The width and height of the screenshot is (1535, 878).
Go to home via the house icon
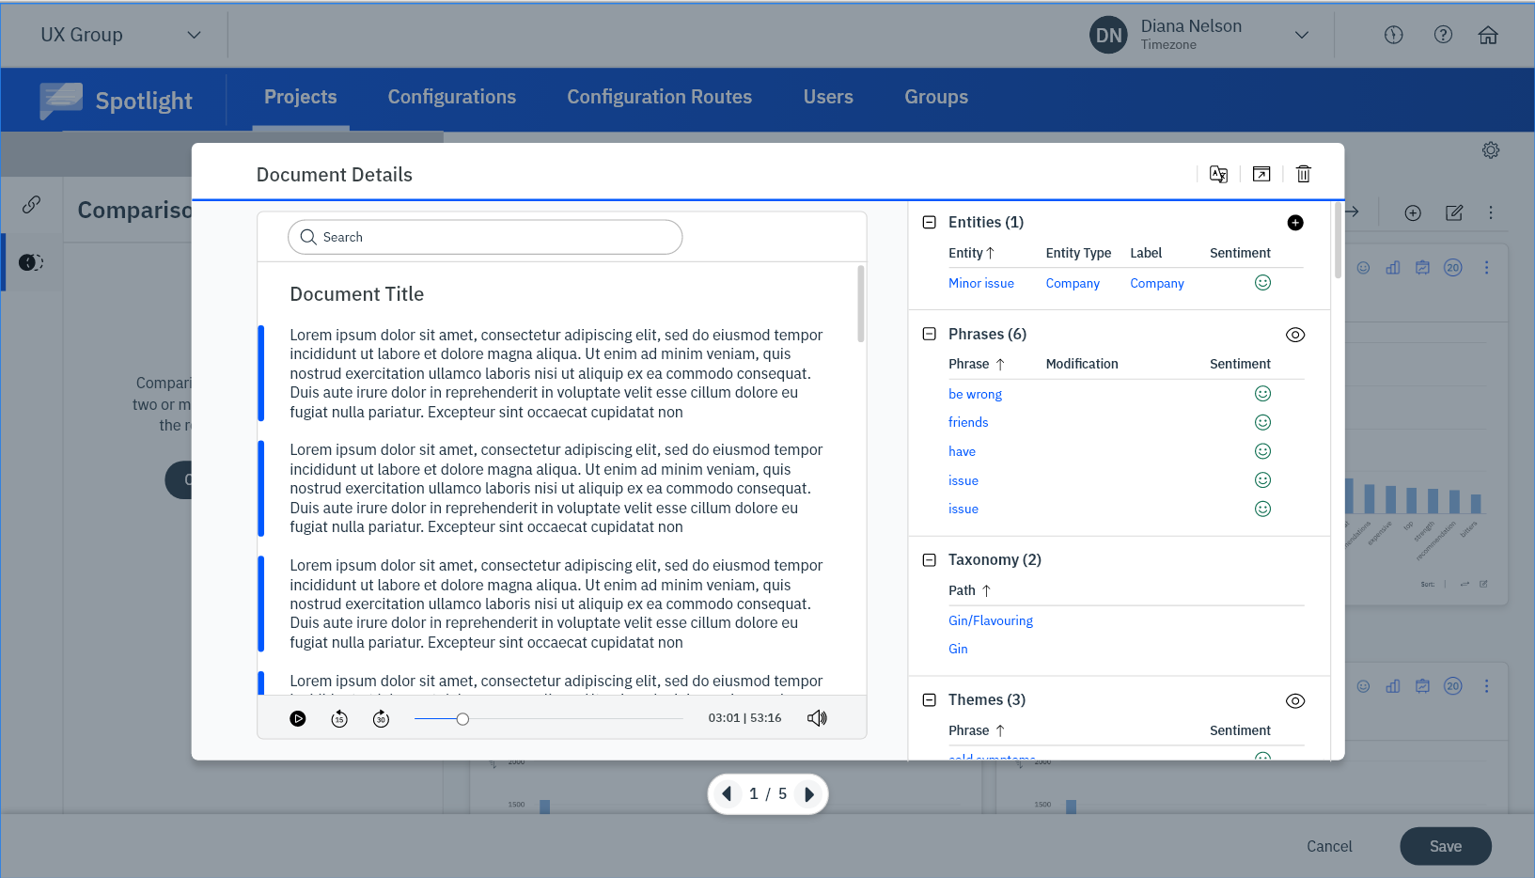pyautogui.click(x=1488, y=35)
